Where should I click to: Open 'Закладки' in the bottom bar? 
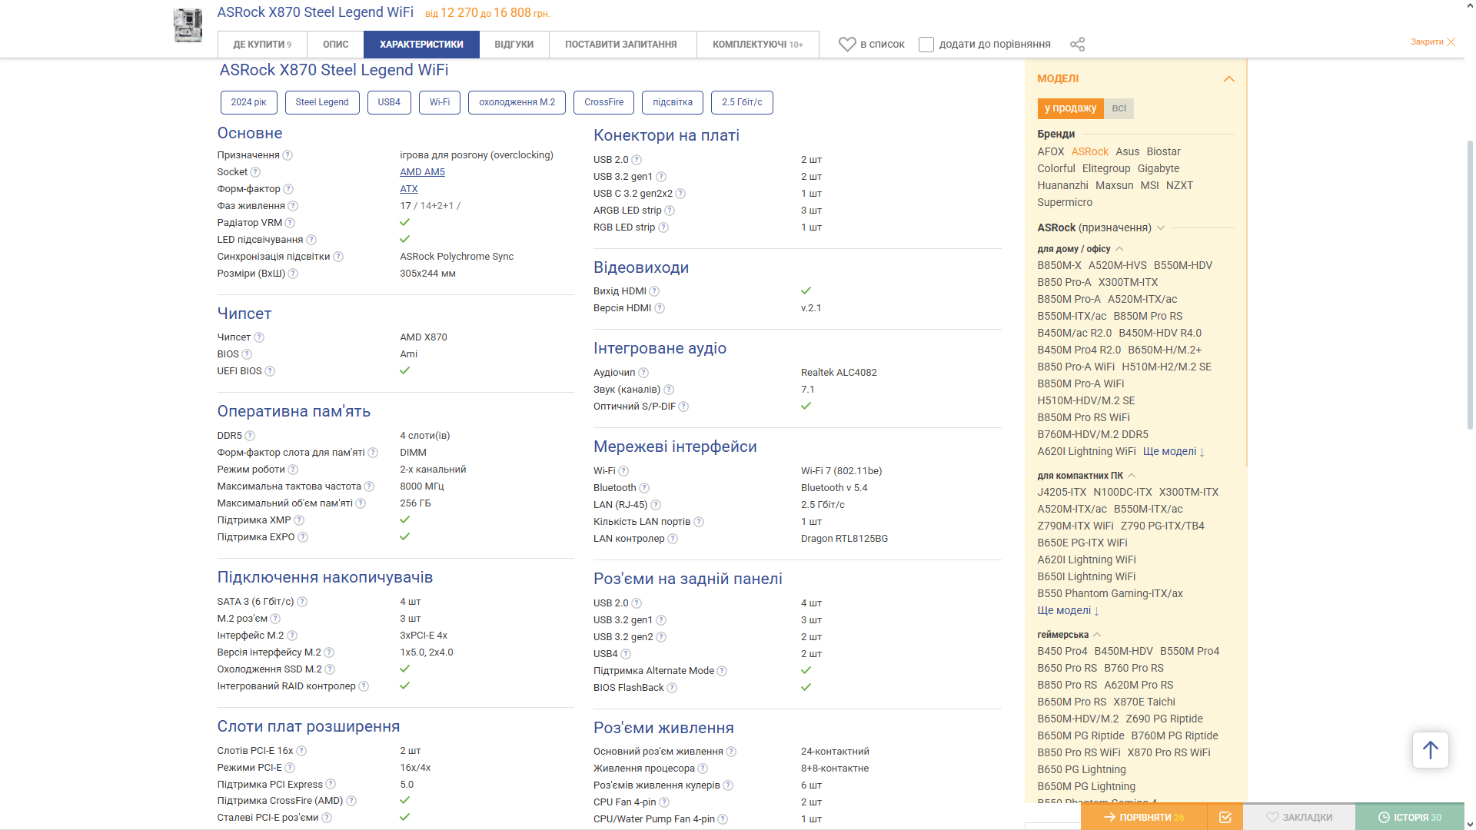pos(1299,817)
